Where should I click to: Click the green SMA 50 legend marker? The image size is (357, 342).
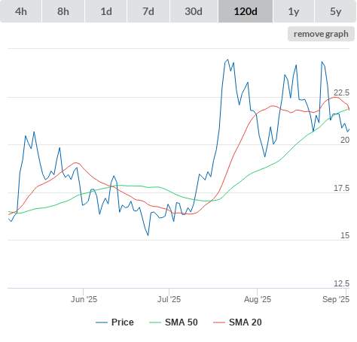click(x=155, y=322)
